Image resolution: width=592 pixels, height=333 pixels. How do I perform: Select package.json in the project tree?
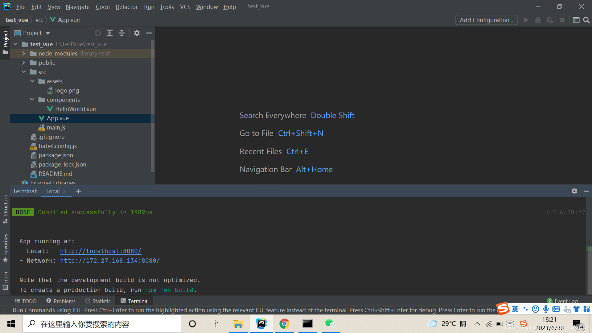55,155
